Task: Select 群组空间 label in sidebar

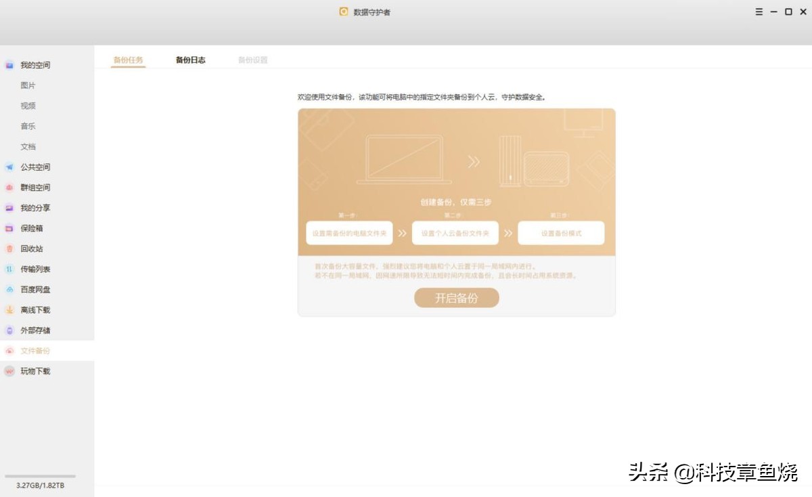Action: (x=35, y=188)
